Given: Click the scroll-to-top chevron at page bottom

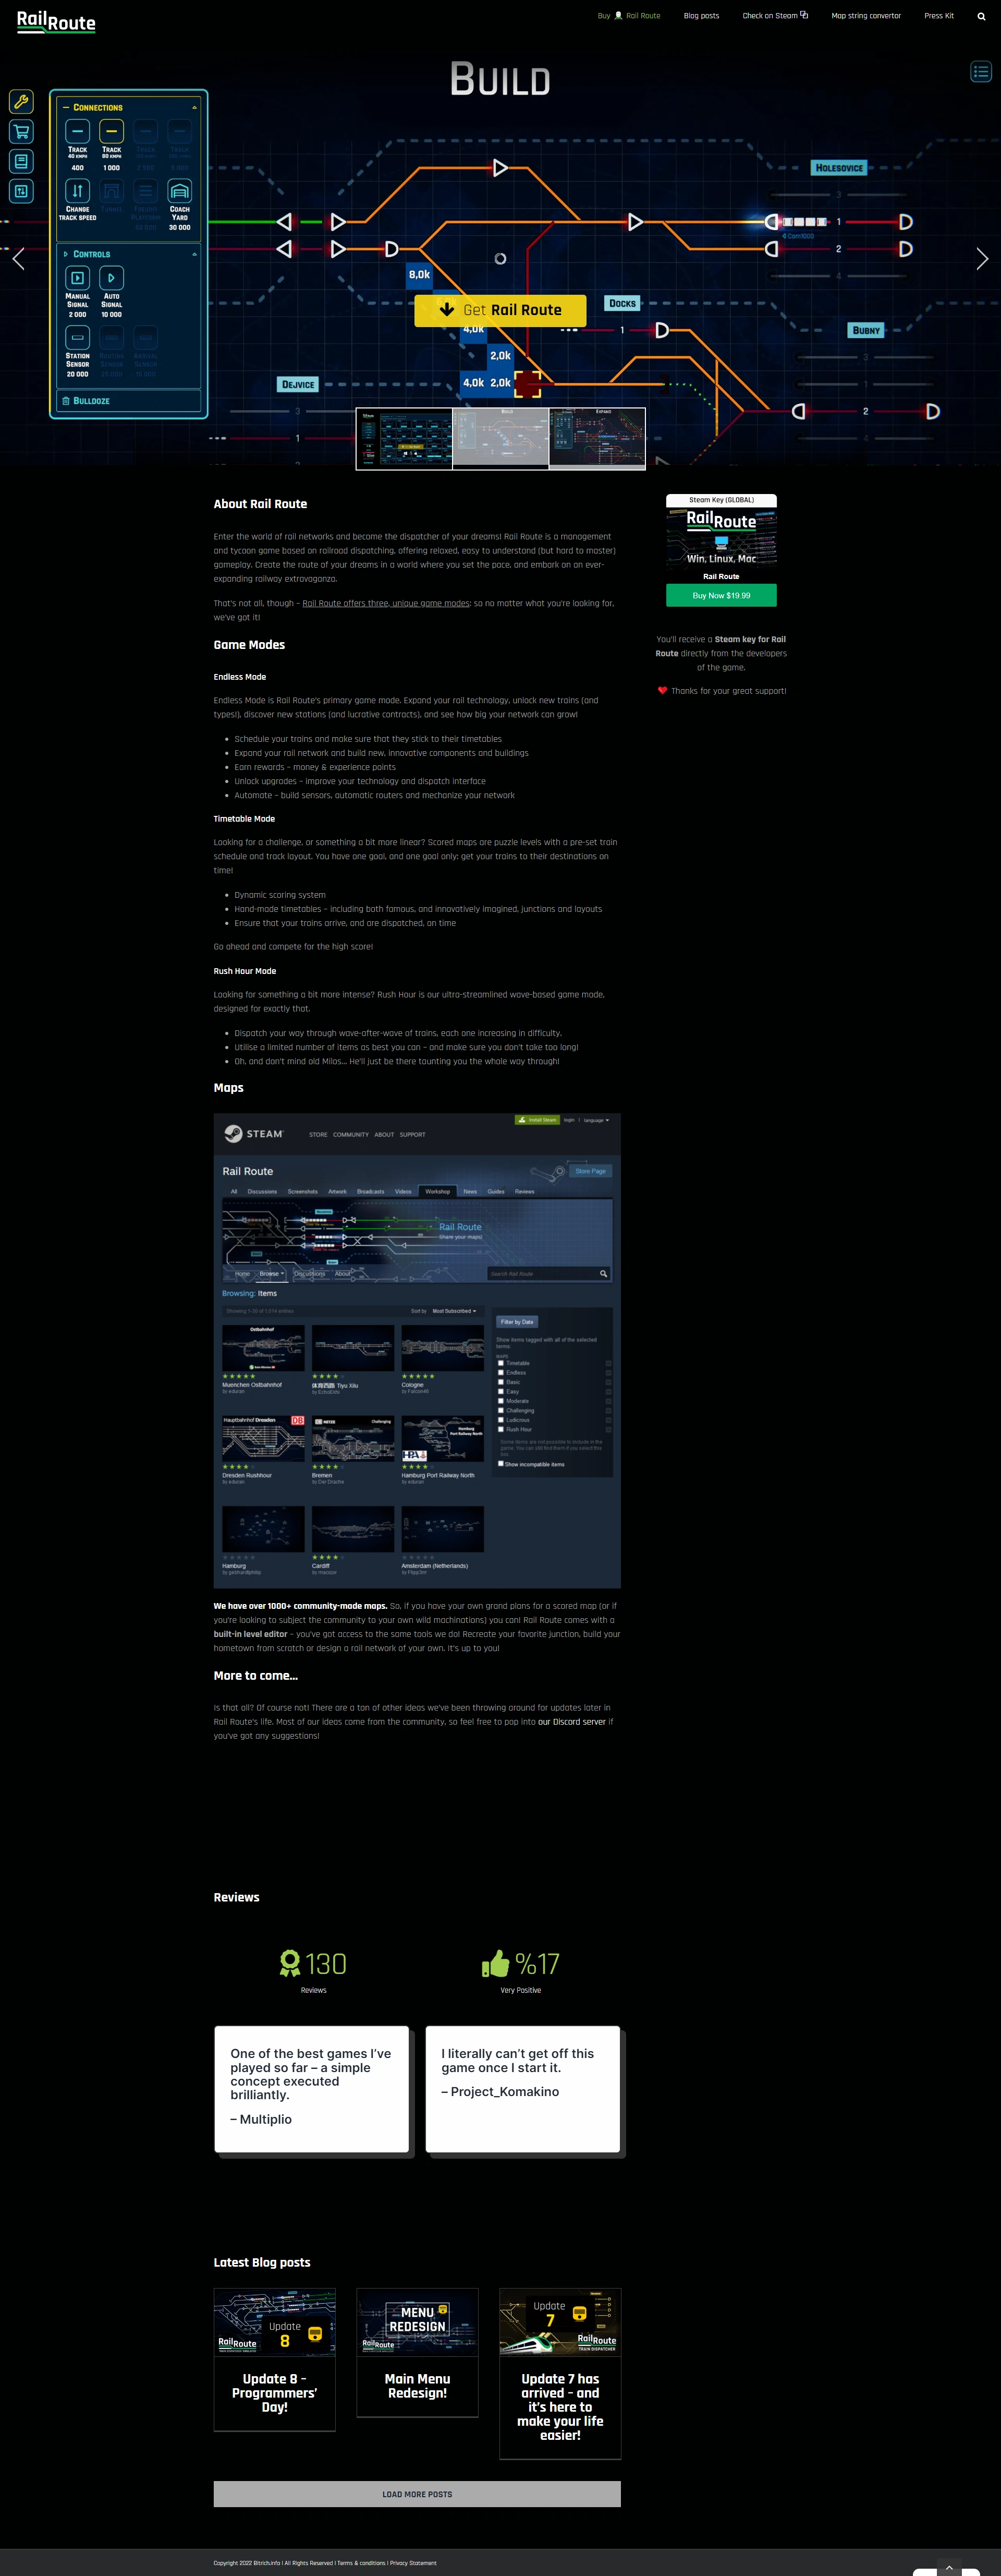Looking at the screenshot, I should pyautogui.click(x=949, y=2568).
